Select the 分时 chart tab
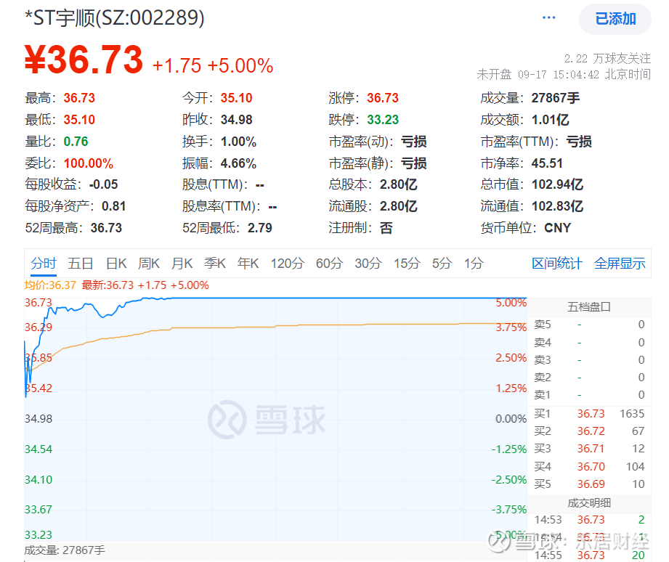 [x=44, y=263]
